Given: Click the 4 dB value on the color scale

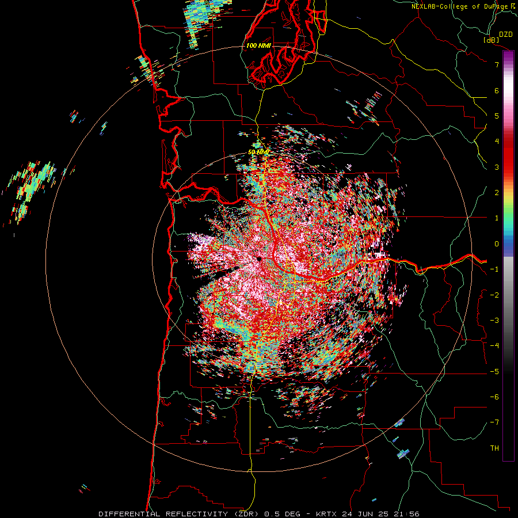Looking at the screenshot, I should coord(497,142).
